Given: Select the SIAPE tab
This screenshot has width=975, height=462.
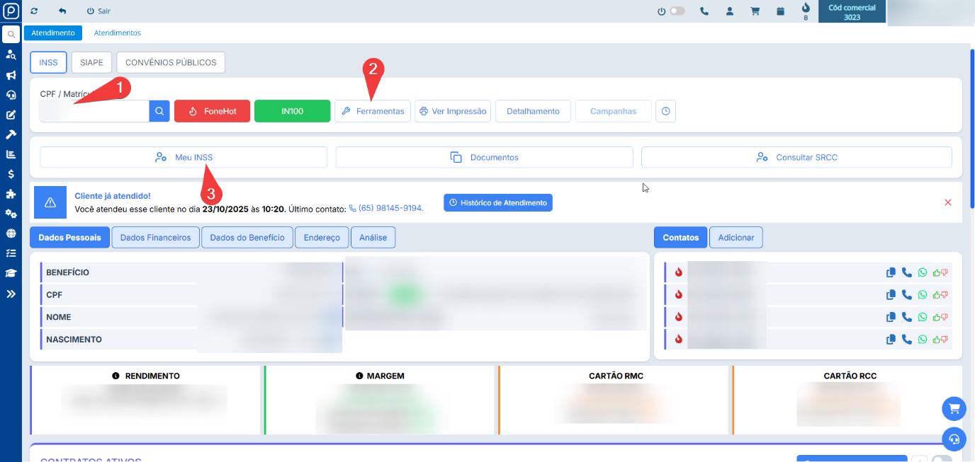Looking at the screenshot, I should (x=91, y=62).
